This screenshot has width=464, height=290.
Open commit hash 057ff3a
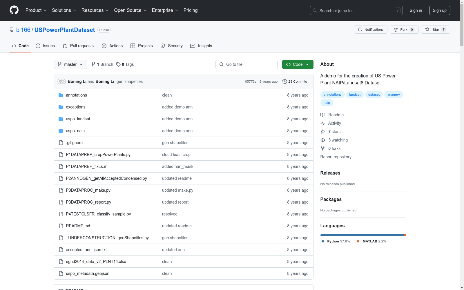tap(251, 81)
